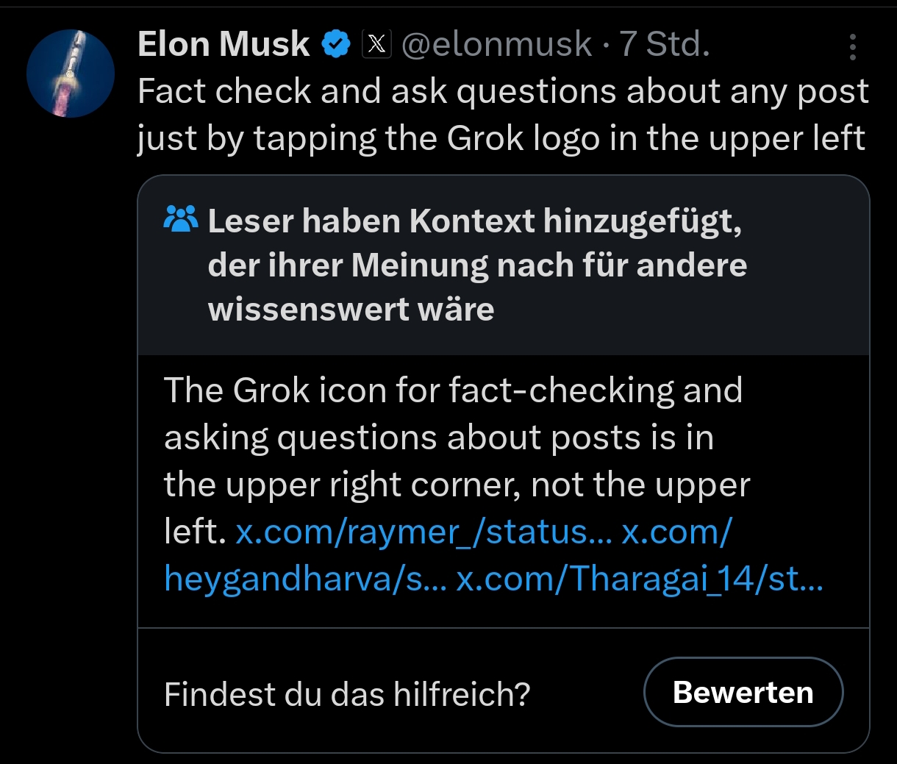This screenshot has height=764, width=897.
Task: Click 'the upper right corner' note line
Action: [456, 485]
